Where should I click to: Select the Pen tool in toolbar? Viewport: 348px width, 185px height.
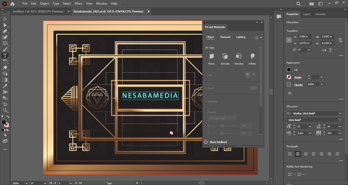tap(5, 31)
